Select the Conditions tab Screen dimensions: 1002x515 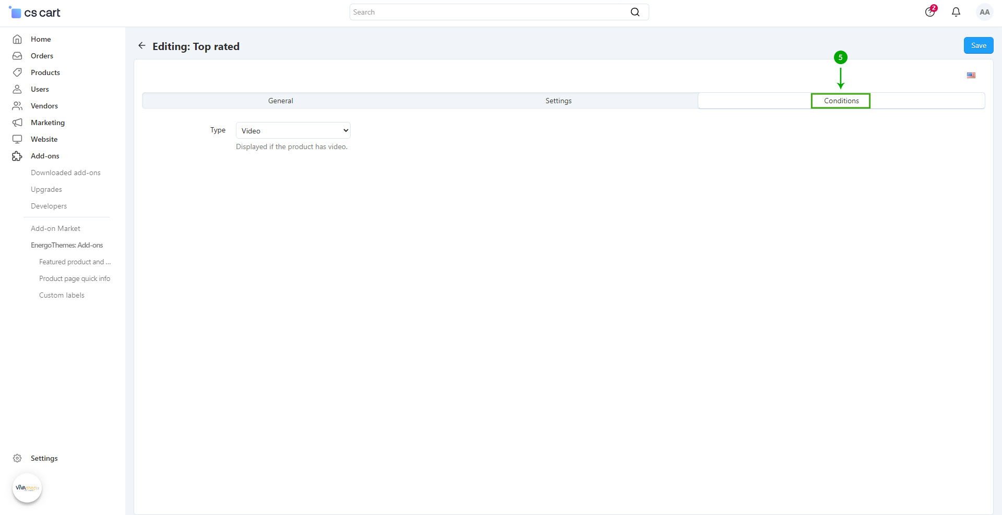pos(841,101)
